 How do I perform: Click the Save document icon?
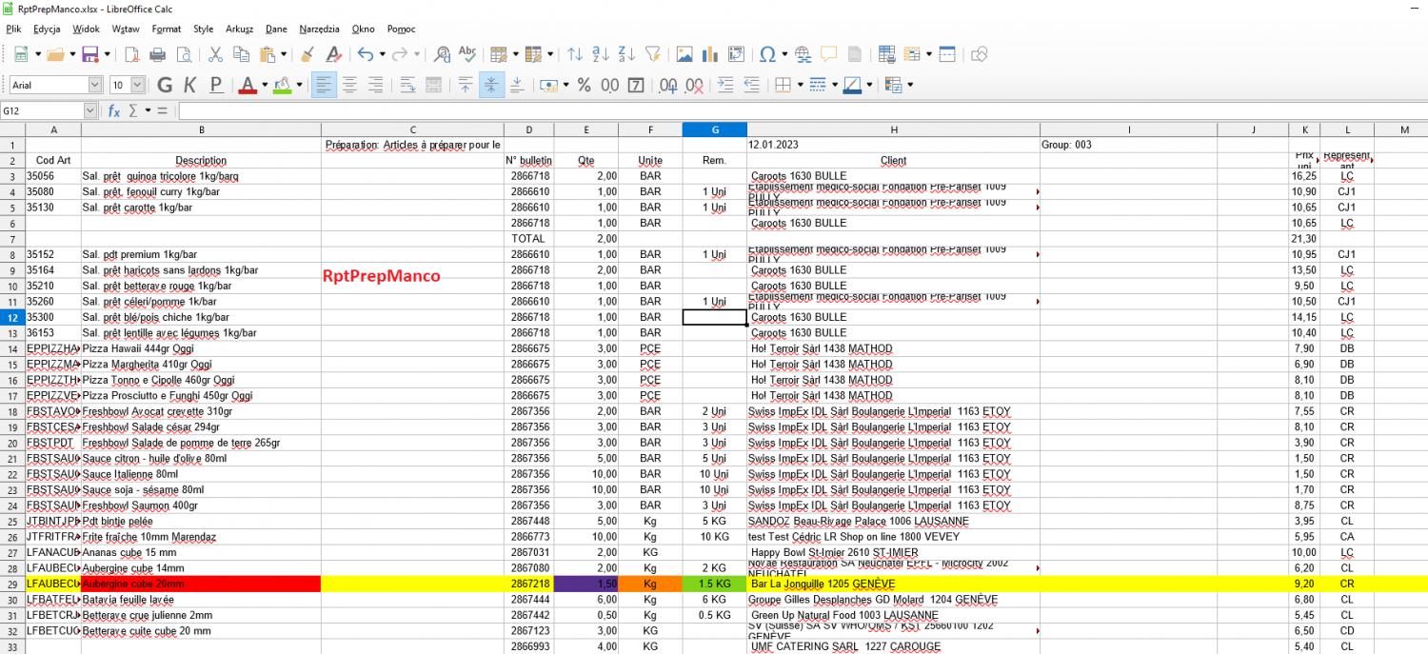pyautogui.click(x=90, y=54)
